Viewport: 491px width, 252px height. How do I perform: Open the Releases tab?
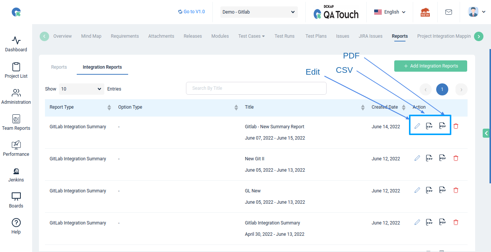pos(193,36)
